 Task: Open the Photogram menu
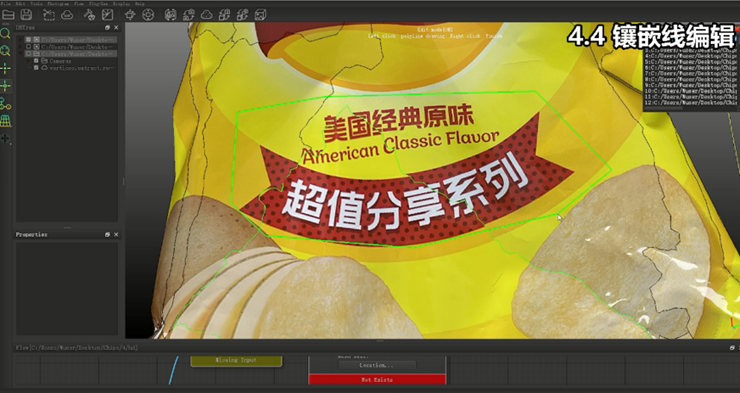click(58, 3)
